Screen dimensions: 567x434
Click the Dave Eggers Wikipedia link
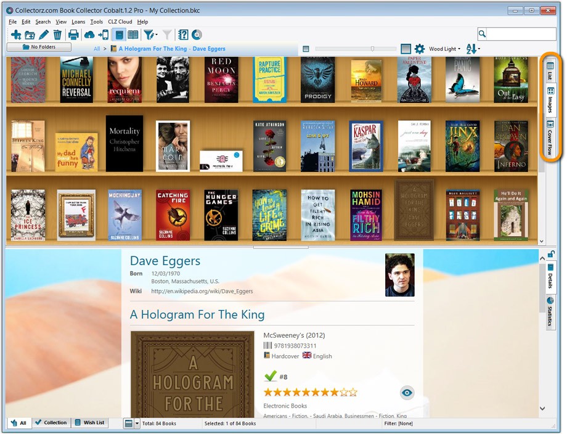pyautogui.click(x=202, y=291)
